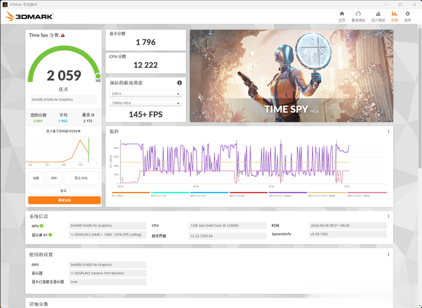
Task: Click the Time Spy hero thumbnail image
Action: click(291, 76)
